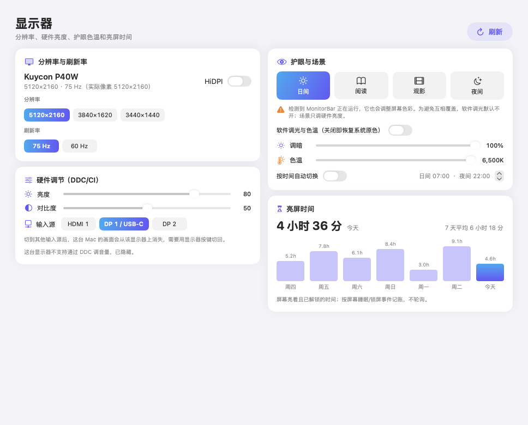The height and width of the screenshot is (425, 528).
Task: Click the 周四 bar in the chart
Action: tap(290, 271)
